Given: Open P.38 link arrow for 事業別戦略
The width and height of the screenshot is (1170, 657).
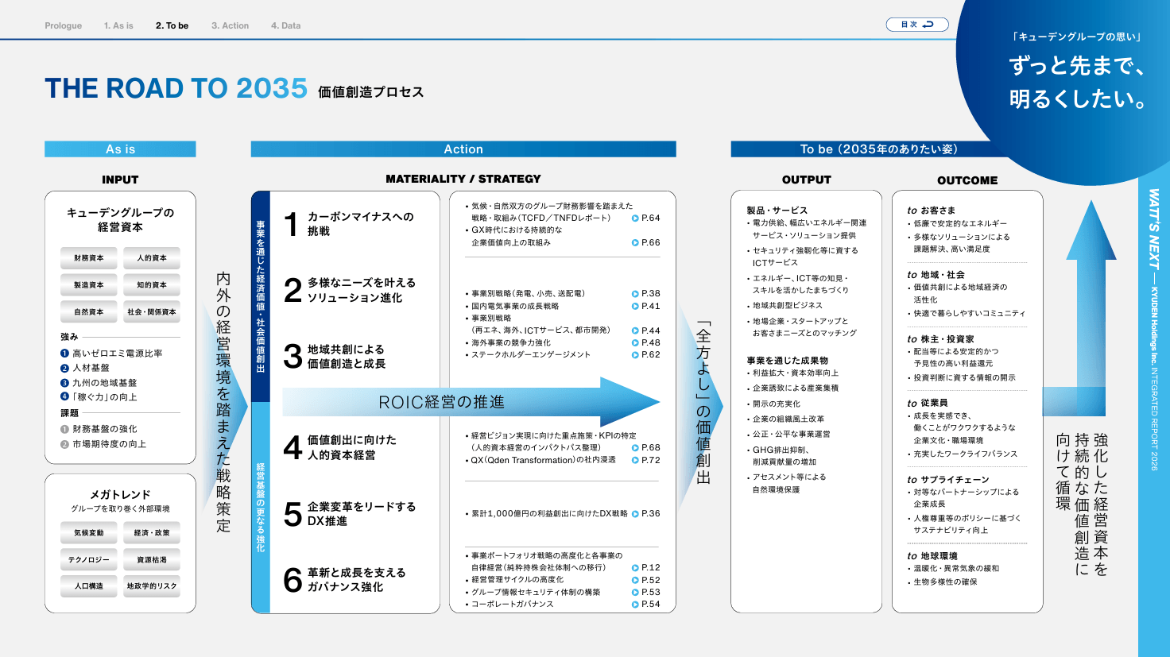Looking at the screenshot, I should coord(635,294).
